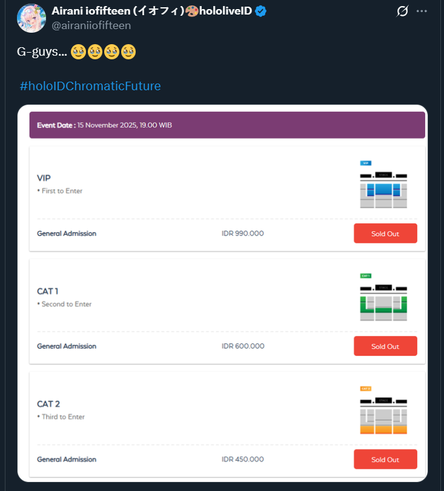The image size is (444, 491).
Task: Click the pleading face emojis in tweet
Action: [x=103, y=52]
